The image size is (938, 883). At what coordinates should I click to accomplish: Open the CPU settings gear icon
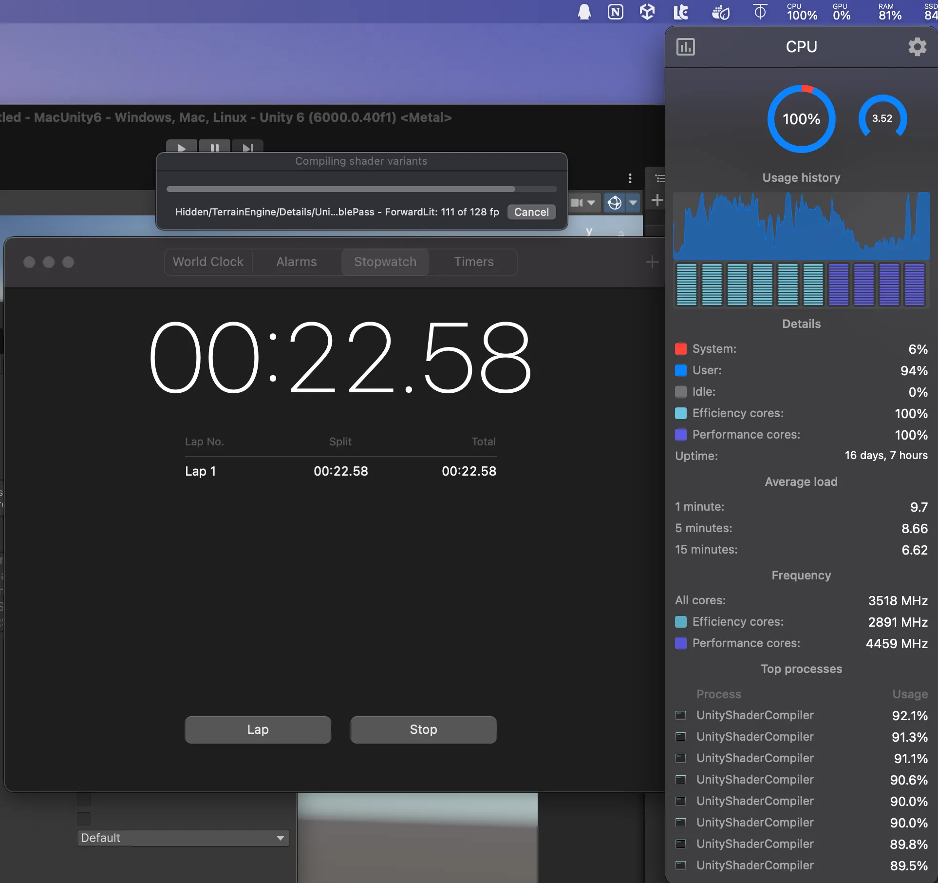(x=917, y=47)
